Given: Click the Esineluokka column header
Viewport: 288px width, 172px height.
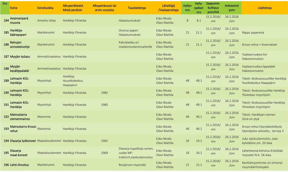Looking at the screenshot, I should (45, 8).
